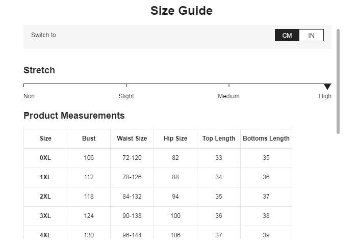
Task: Click the Size Guide title
Action: click(182, 11)
